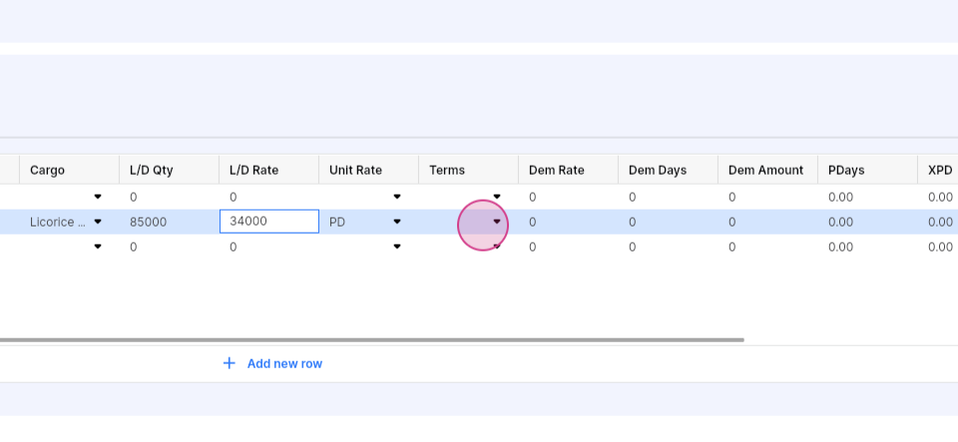This screenshot has width=958, height=442.
Task: Expand the Terms dropdown in the highlighted row
Action: tap(497, 221)
